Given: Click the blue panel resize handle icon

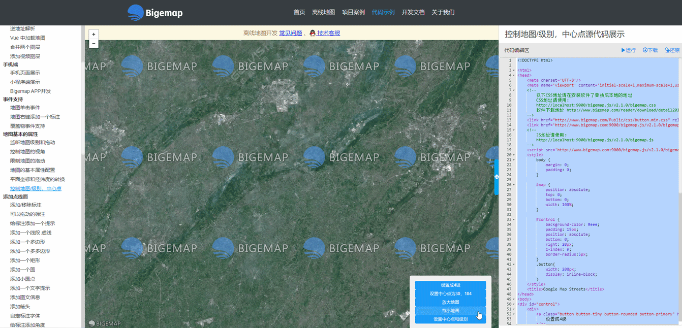Looking at the screenshot, I should point(497,177).
